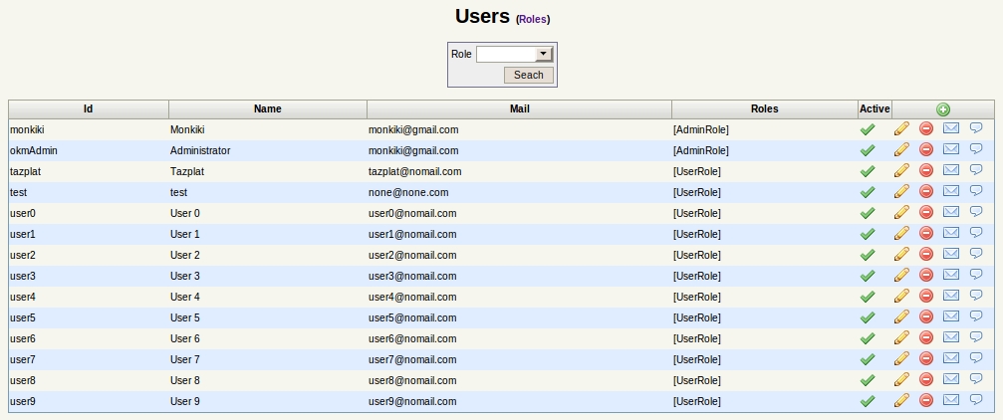The height and width of the screenshot is (420, 1003).
Task: Open the Roles link in heading
Action: 532,19
